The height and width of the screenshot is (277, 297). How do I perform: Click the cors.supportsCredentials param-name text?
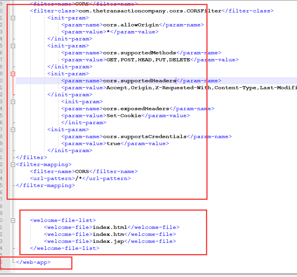pos(145,137)
